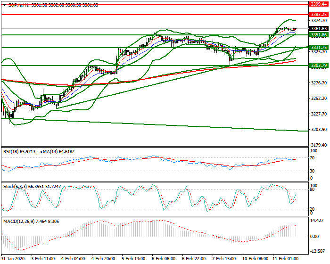Click the 4 Feb 04:00 time label

[73, 258]
